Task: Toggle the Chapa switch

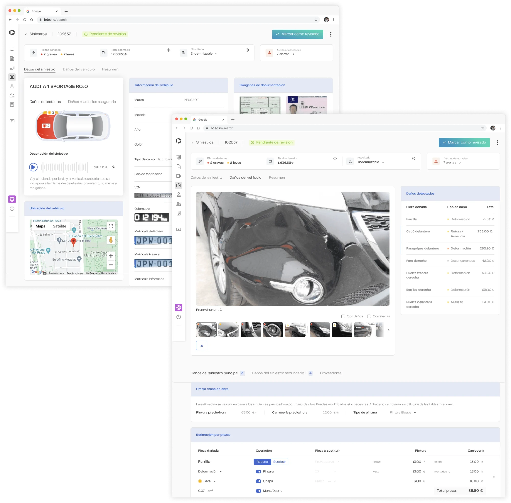Action: (x=258, y=481)
